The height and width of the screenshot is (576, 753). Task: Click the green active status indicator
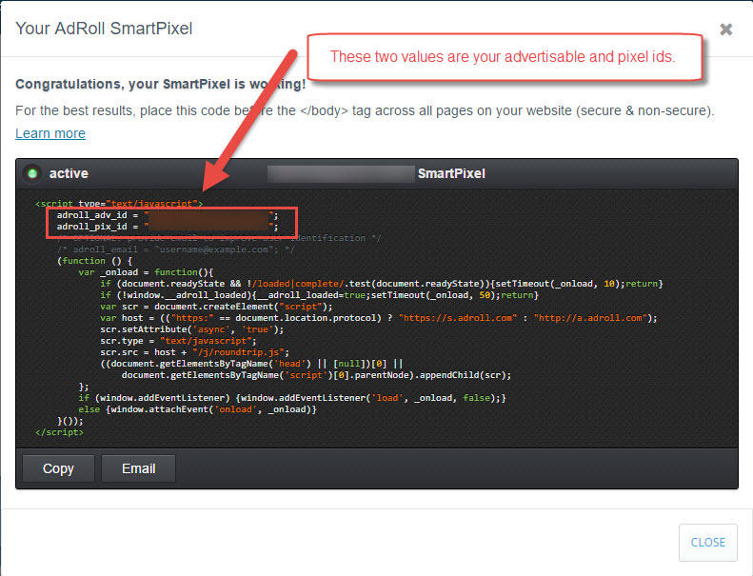click(x=32, y=173)
